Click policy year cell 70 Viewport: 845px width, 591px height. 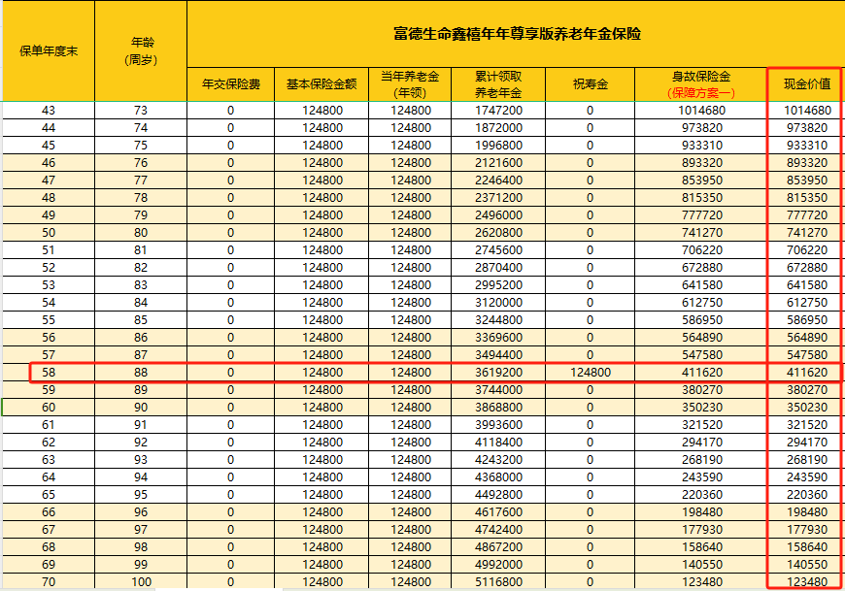[x=49, y=582]
